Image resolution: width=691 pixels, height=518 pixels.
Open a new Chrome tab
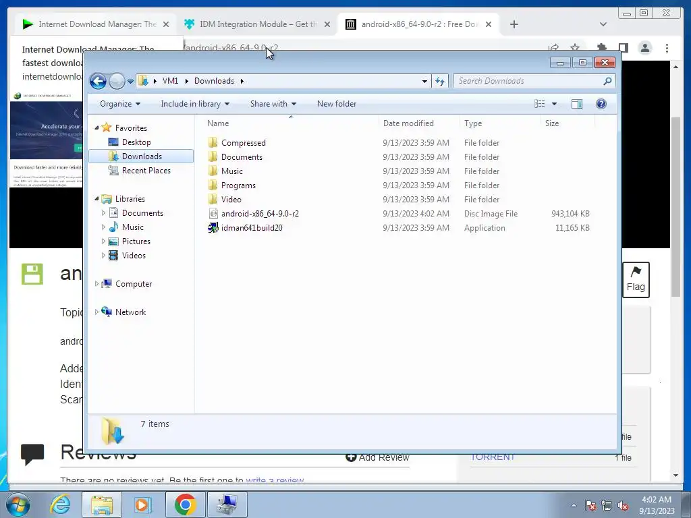[x=514, y=24]
